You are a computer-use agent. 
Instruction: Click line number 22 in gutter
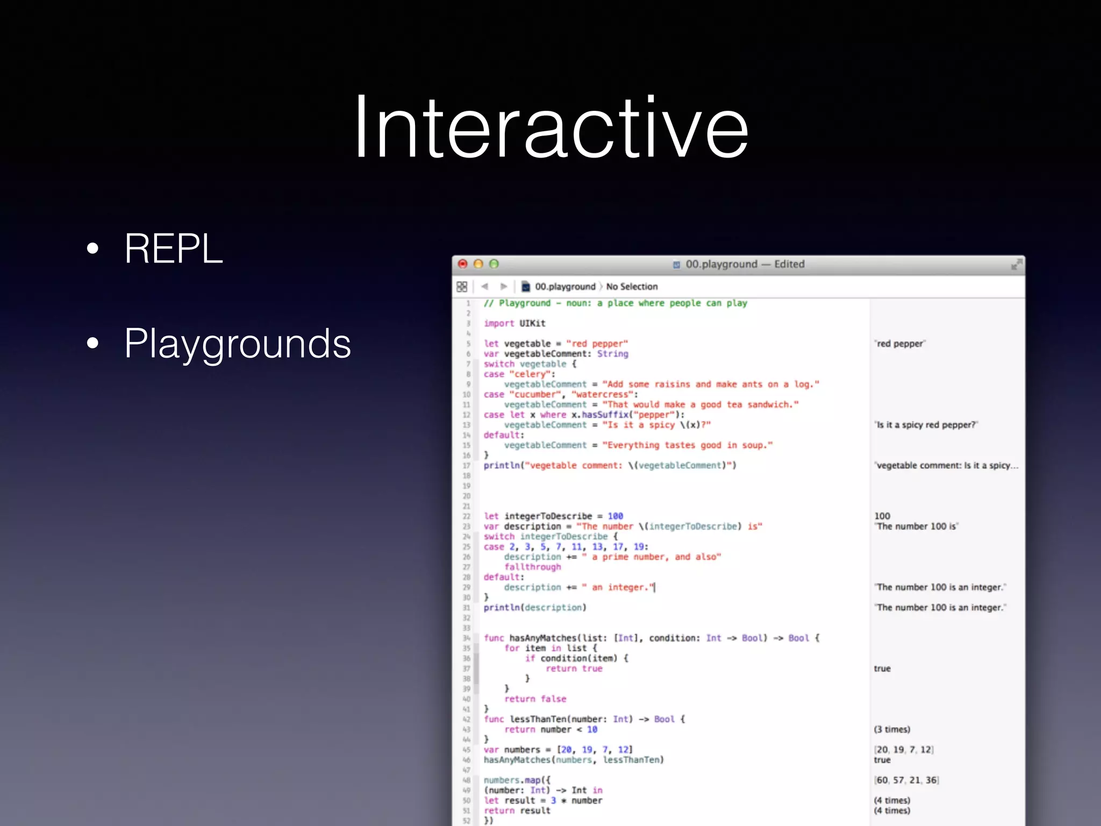click(467, 516)
